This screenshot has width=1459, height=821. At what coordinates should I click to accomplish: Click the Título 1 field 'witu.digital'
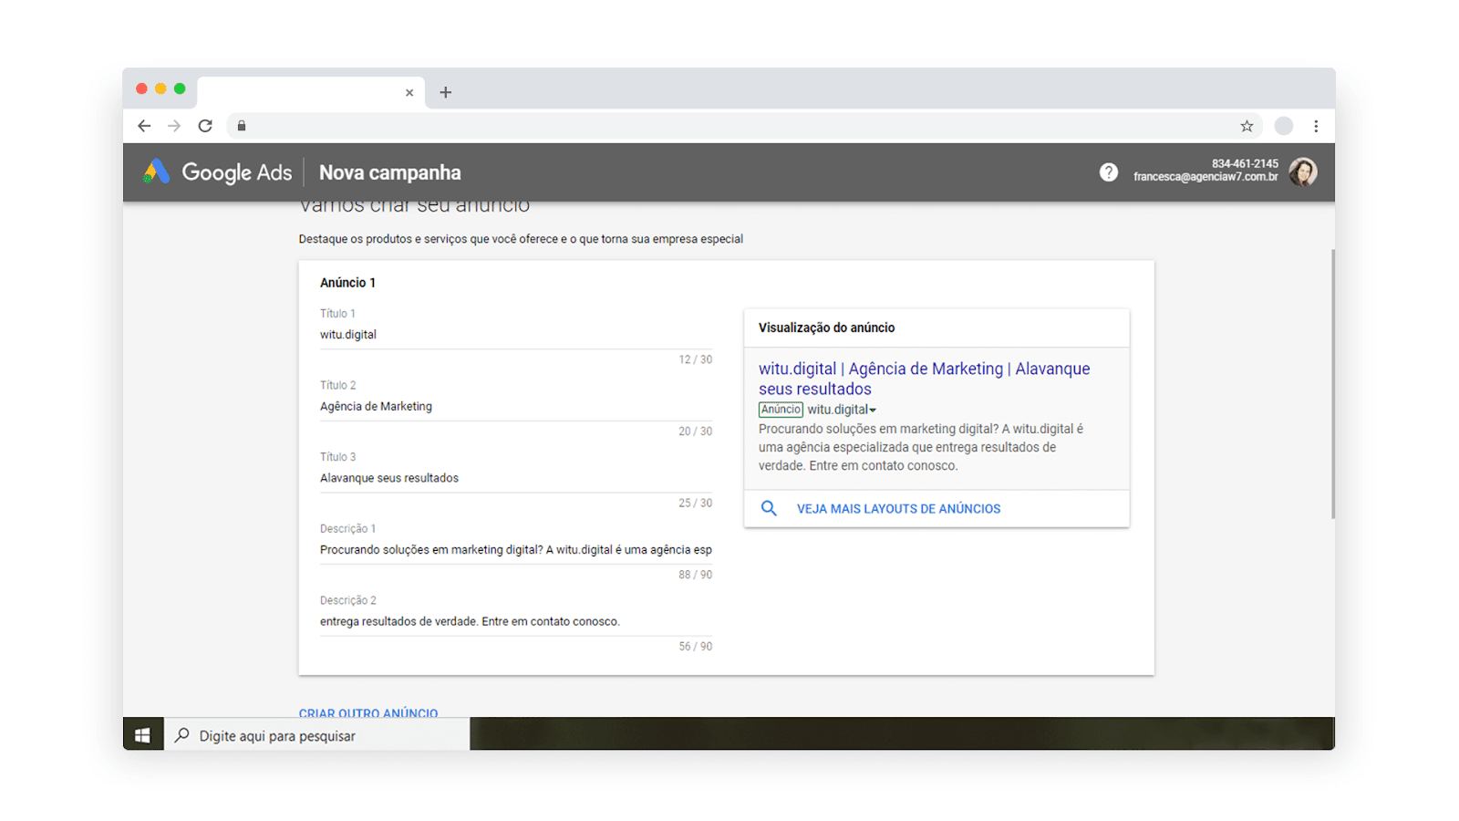click(516, 335)
